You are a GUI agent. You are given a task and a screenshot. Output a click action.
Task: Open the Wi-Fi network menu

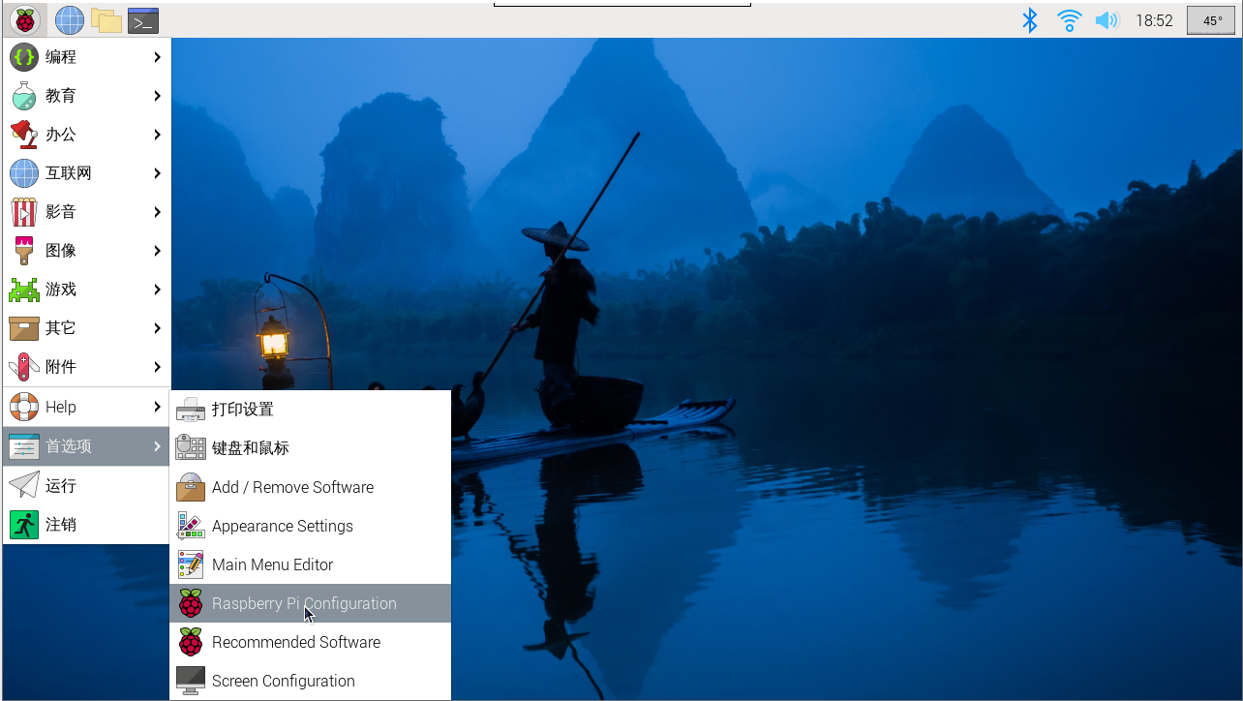tap(1069, 20)
